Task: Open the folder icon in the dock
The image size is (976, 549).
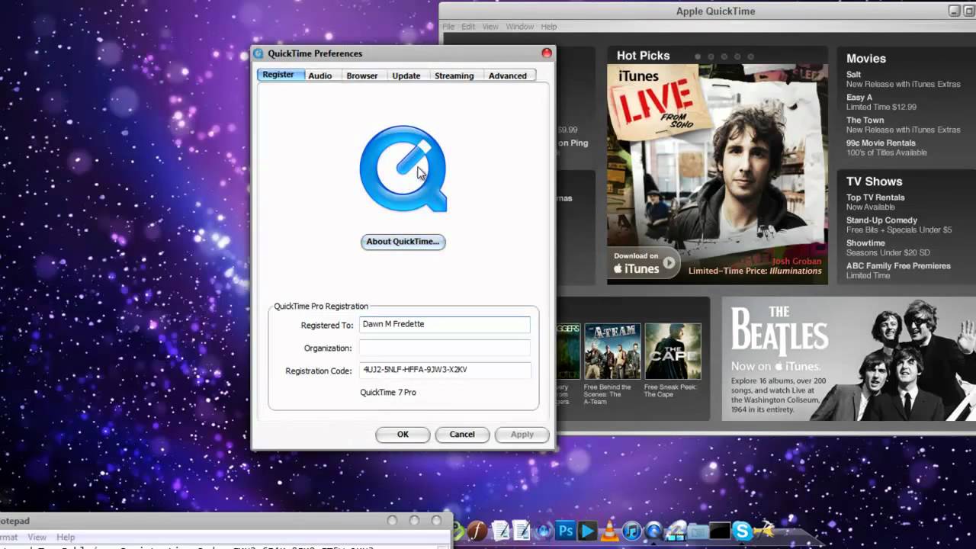Action: click(698, 531)
